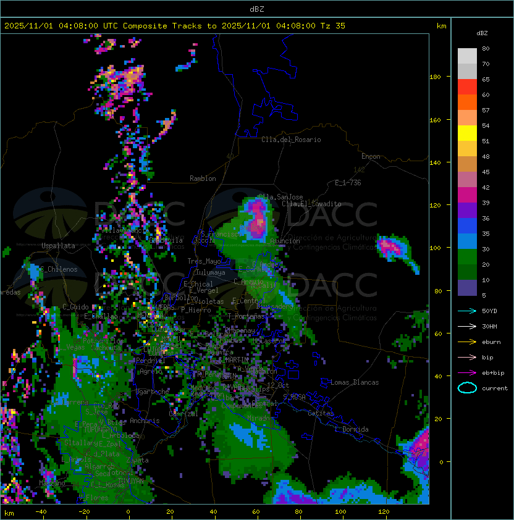Click the '160' tick on the vertical km axis
The width and height of the screenshot is (514, 520).
click(x=435, y=120)
